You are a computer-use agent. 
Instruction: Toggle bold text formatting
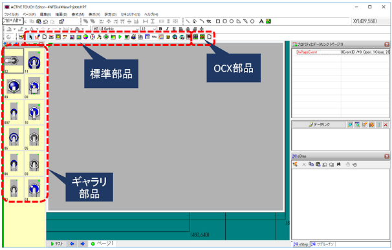pyautogui.click(x=160, y=29)
